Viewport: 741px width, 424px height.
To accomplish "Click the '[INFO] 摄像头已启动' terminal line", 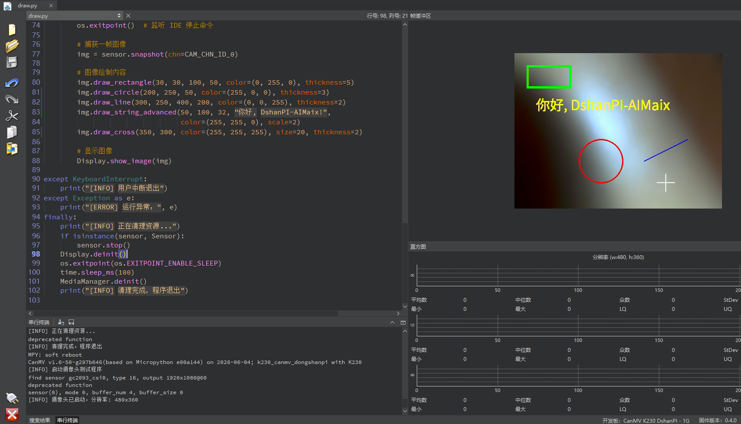I will point(83,399).
